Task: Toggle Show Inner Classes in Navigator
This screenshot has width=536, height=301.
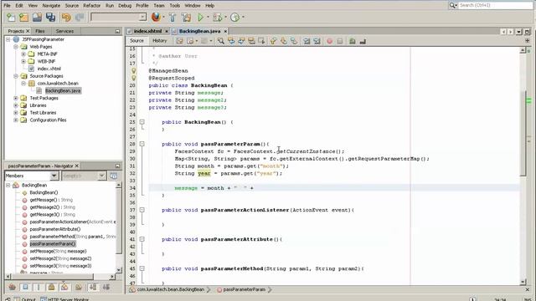Action: [x=64, y=287]
